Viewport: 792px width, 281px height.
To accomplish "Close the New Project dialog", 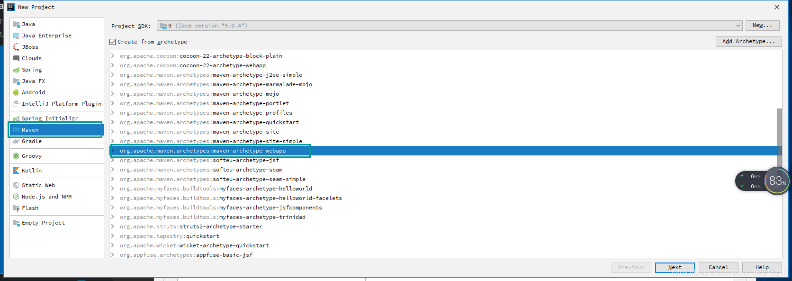I will point(777,7).
